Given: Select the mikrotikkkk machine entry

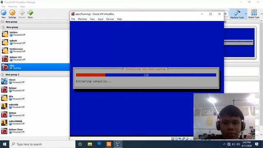Looking at the screenshot, I should tap(35, 123).
